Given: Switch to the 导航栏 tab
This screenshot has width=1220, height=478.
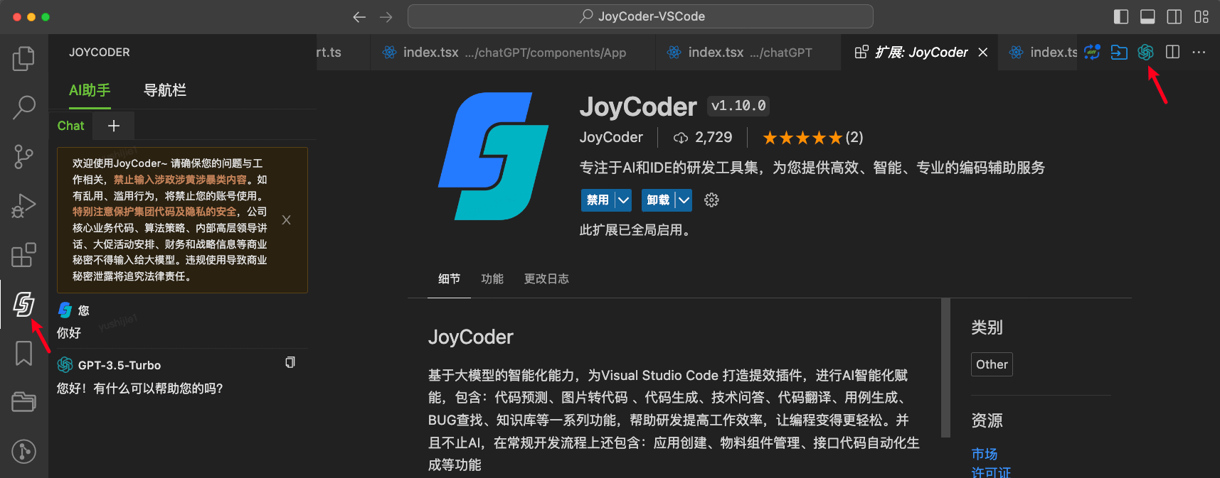Looking at the screenshot, I should (165, 90).
